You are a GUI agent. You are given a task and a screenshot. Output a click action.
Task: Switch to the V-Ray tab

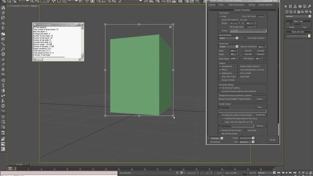tap(221, 5)
